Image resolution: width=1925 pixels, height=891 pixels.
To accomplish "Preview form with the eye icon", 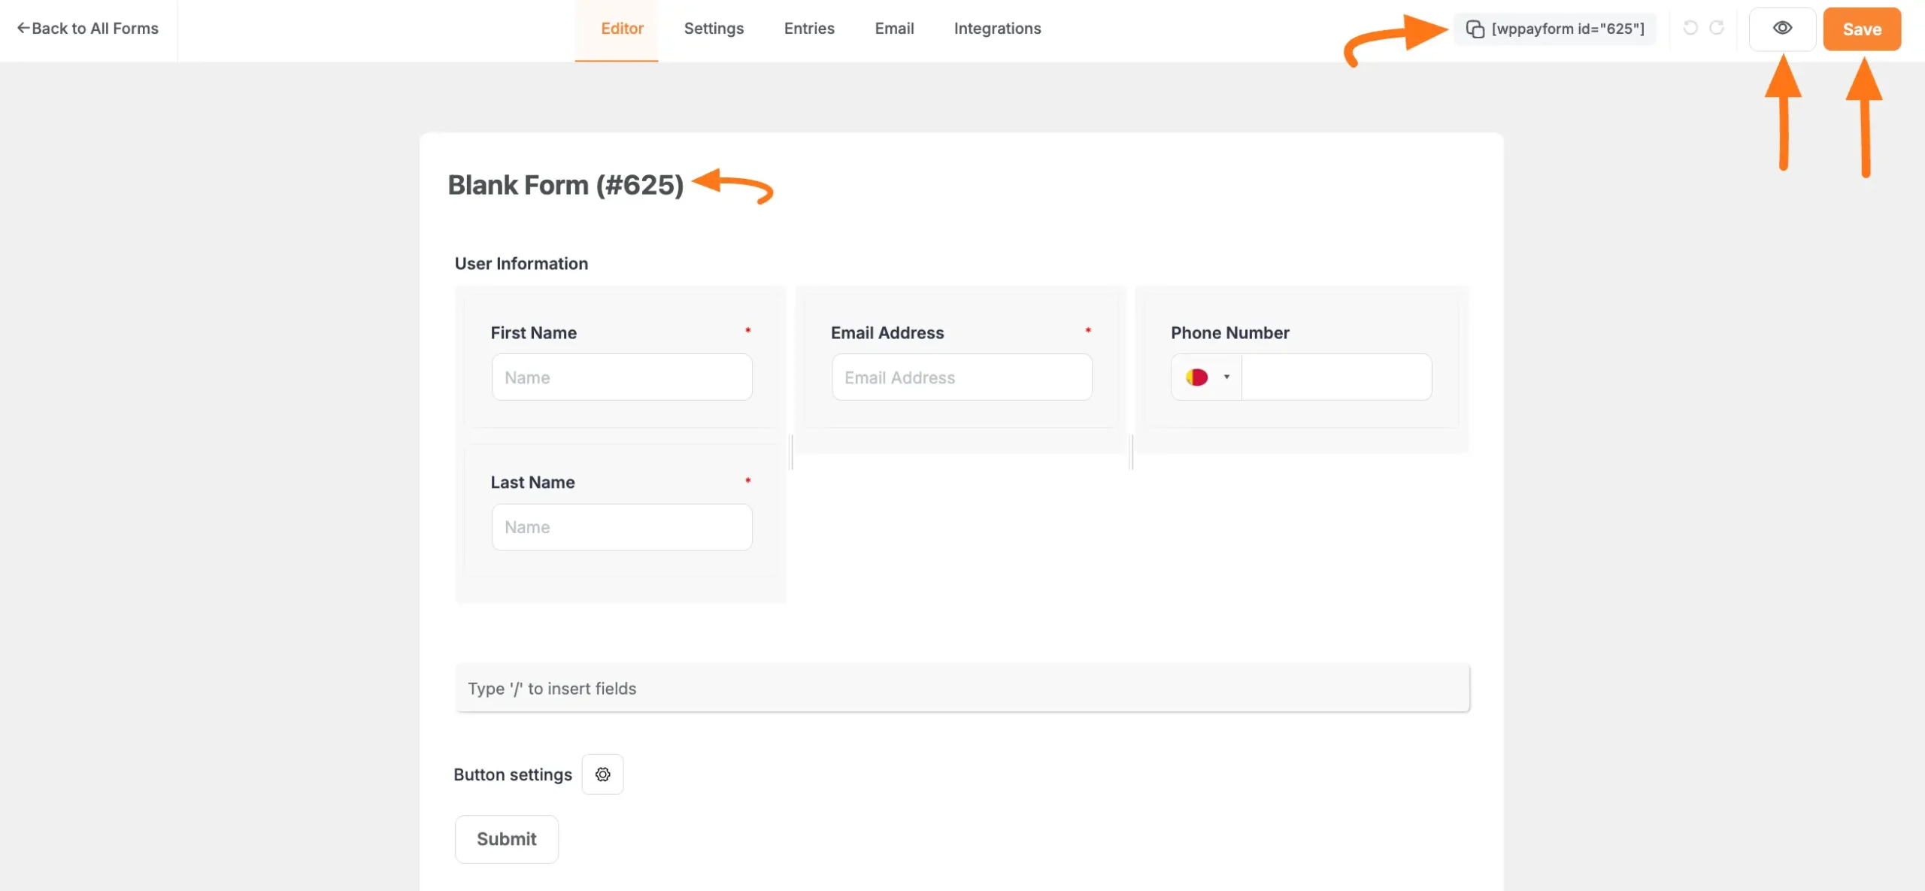I will coord(1782,29).
